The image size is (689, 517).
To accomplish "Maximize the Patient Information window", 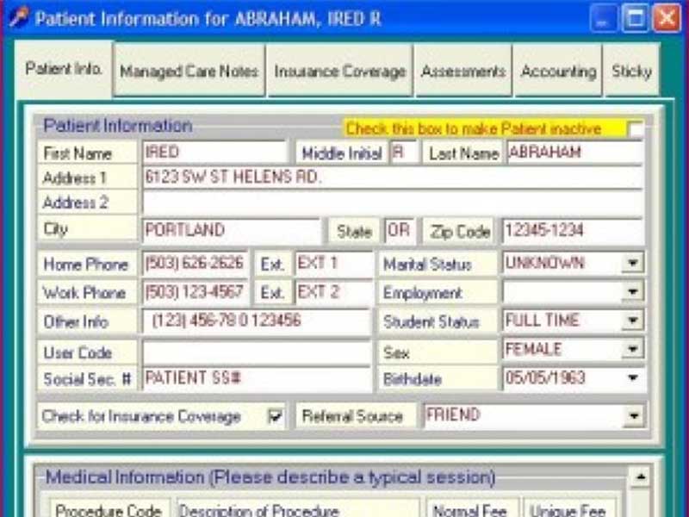I will (x=635, y=18).
